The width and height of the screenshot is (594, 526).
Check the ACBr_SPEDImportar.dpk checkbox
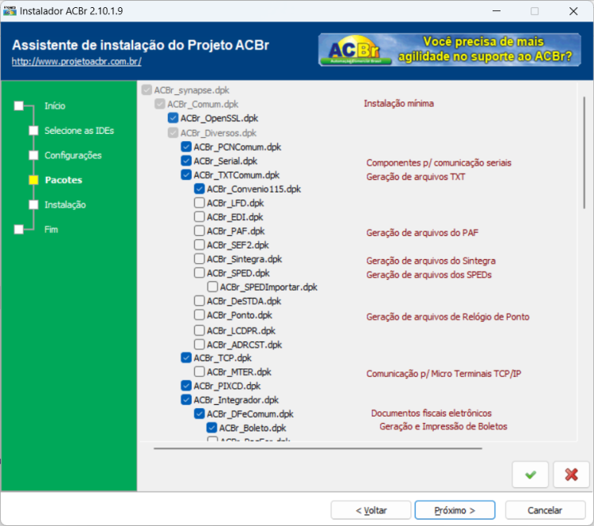(212, 287)
